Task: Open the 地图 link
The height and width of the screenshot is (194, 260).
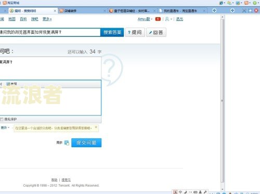Action: click(x=12, y=19)
